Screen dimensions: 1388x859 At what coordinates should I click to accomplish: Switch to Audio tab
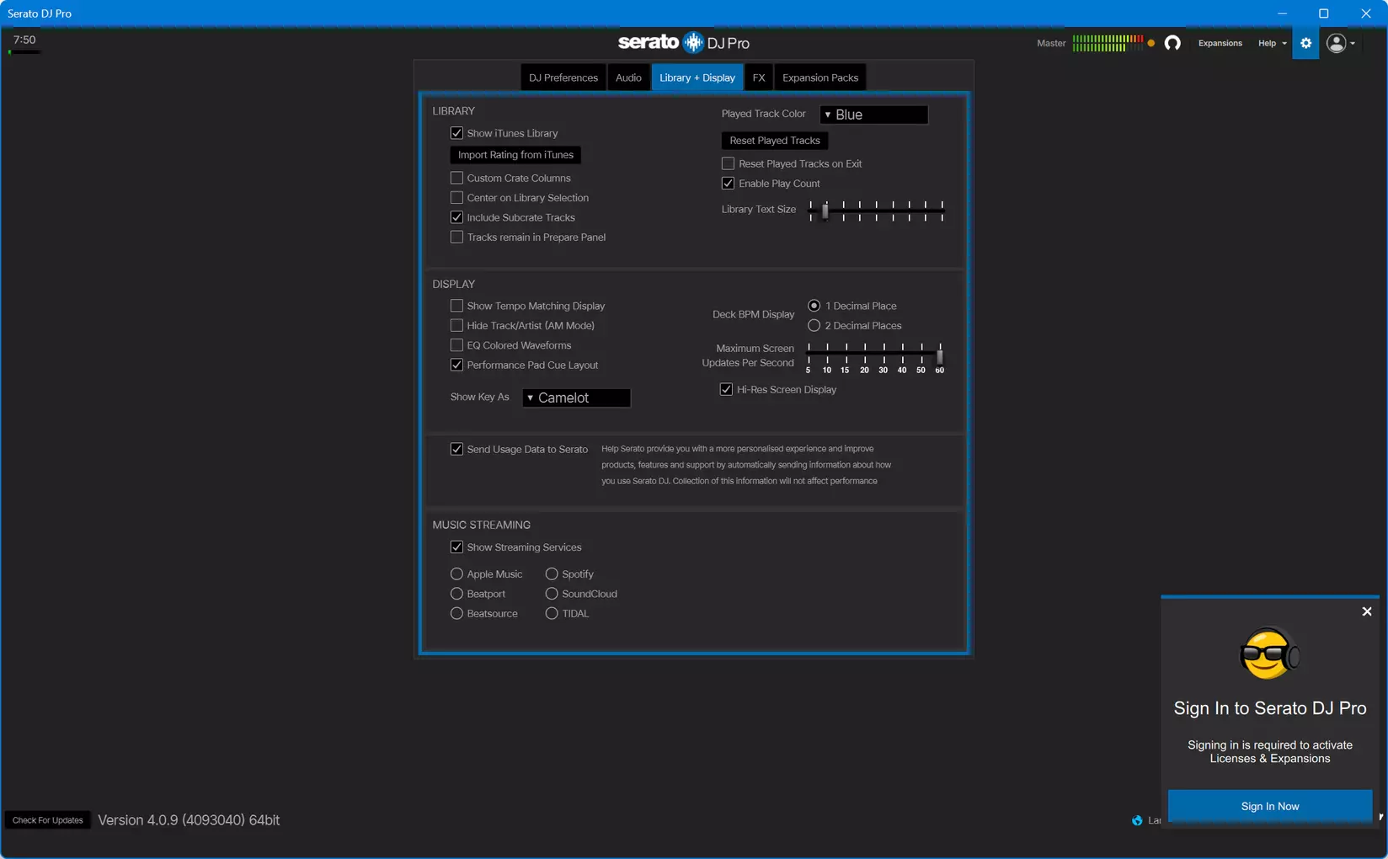coord(628,77)
